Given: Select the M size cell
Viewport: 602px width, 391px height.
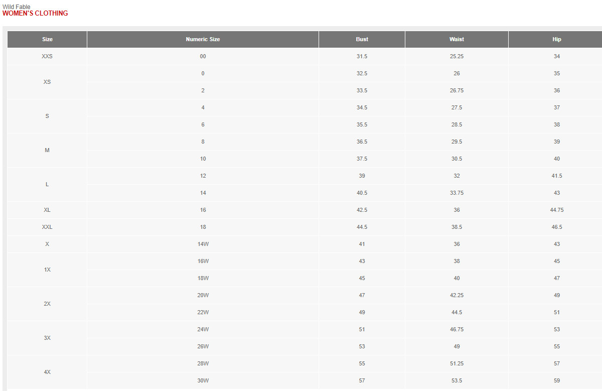Looking at the screenshot, I should (x=47, y=150).
